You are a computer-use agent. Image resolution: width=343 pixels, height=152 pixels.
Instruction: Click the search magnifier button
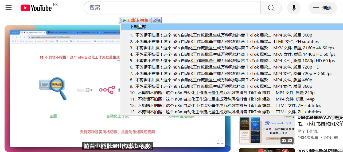pos(271,8)
